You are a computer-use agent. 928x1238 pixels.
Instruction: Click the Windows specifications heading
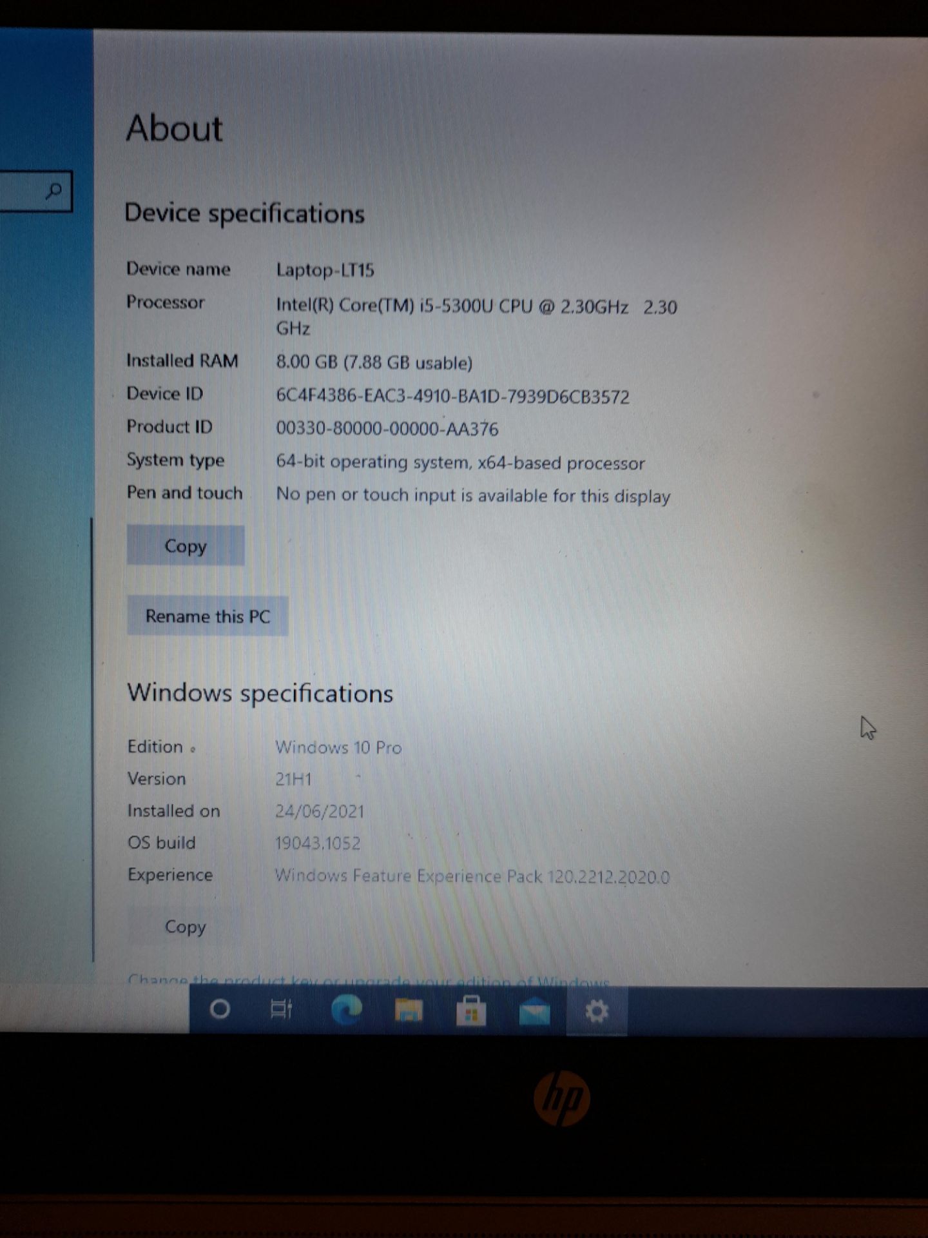(260, 693)
